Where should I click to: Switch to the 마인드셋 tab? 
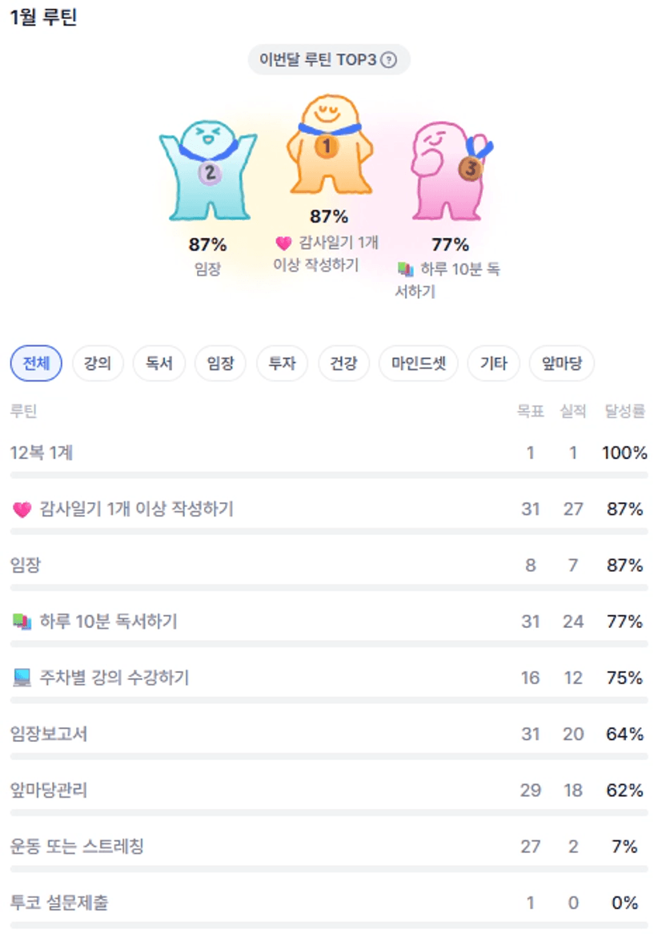(418, 364)
